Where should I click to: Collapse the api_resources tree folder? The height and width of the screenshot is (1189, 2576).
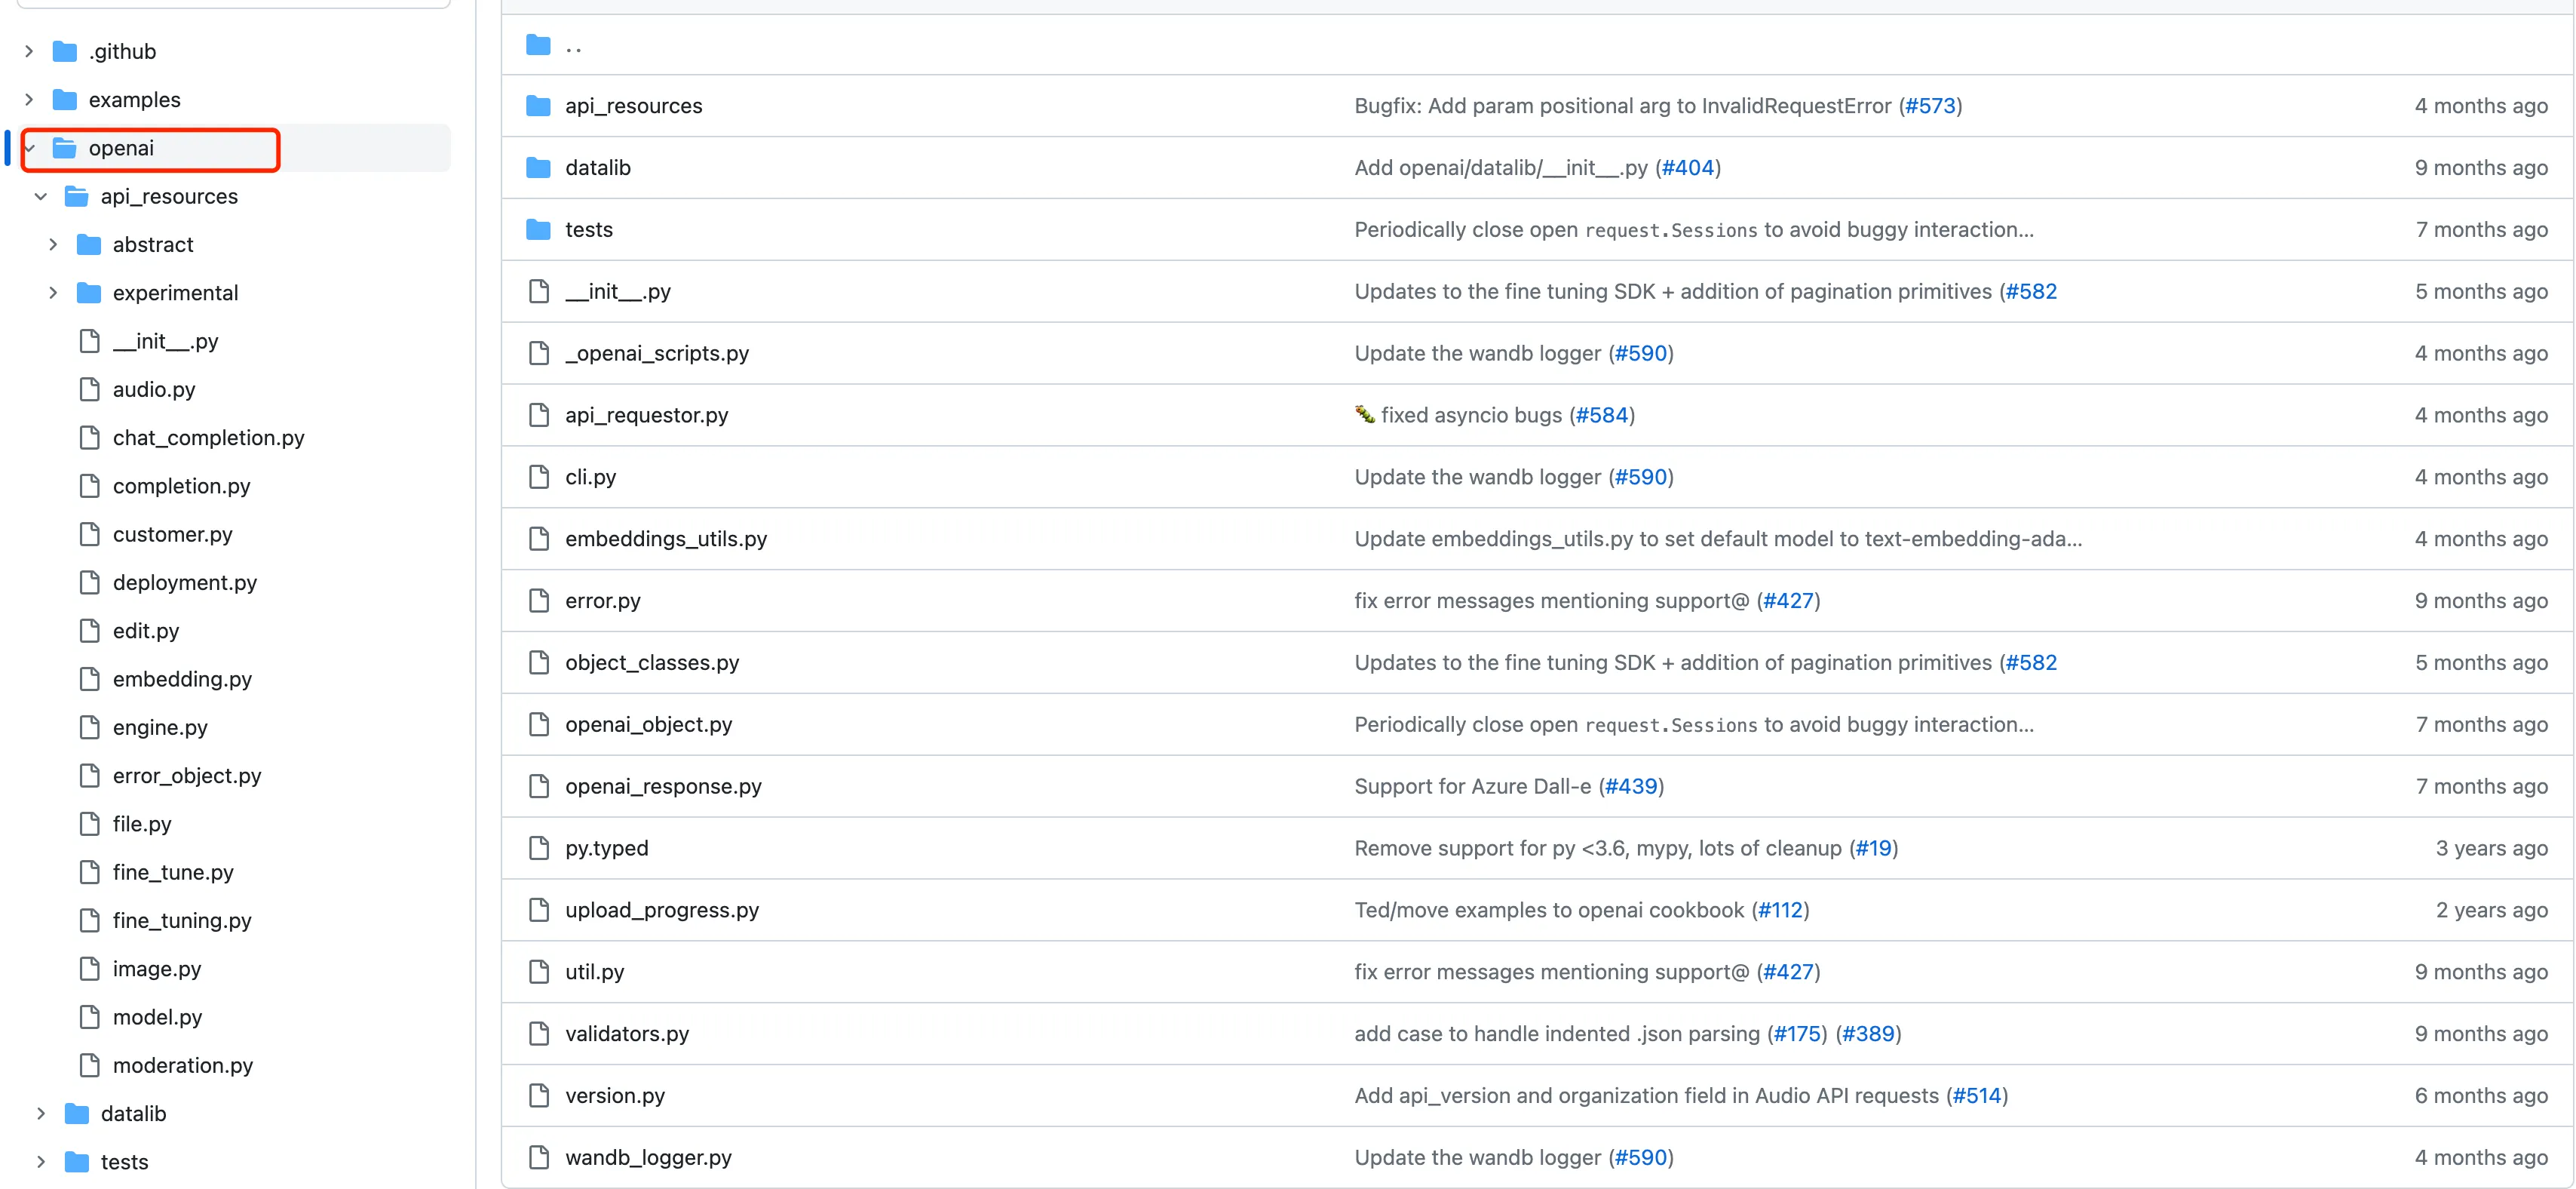(41, 197)
